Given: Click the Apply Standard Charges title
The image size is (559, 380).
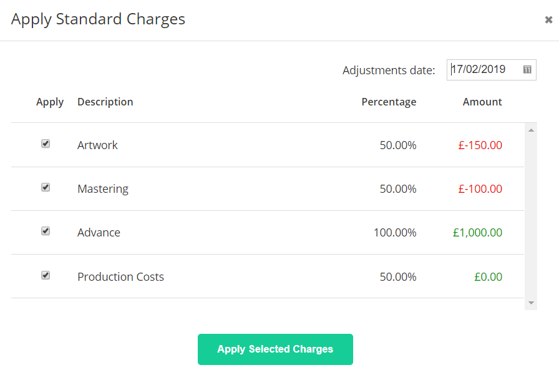Looking at the screenshot, I should (97, 19).
